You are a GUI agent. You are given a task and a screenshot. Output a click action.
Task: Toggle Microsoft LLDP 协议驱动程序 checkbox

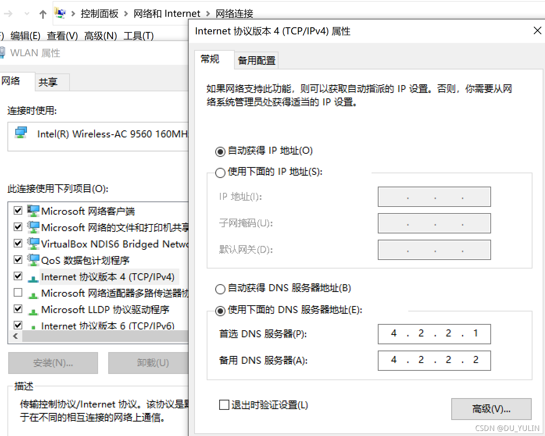tap(18, 309)
